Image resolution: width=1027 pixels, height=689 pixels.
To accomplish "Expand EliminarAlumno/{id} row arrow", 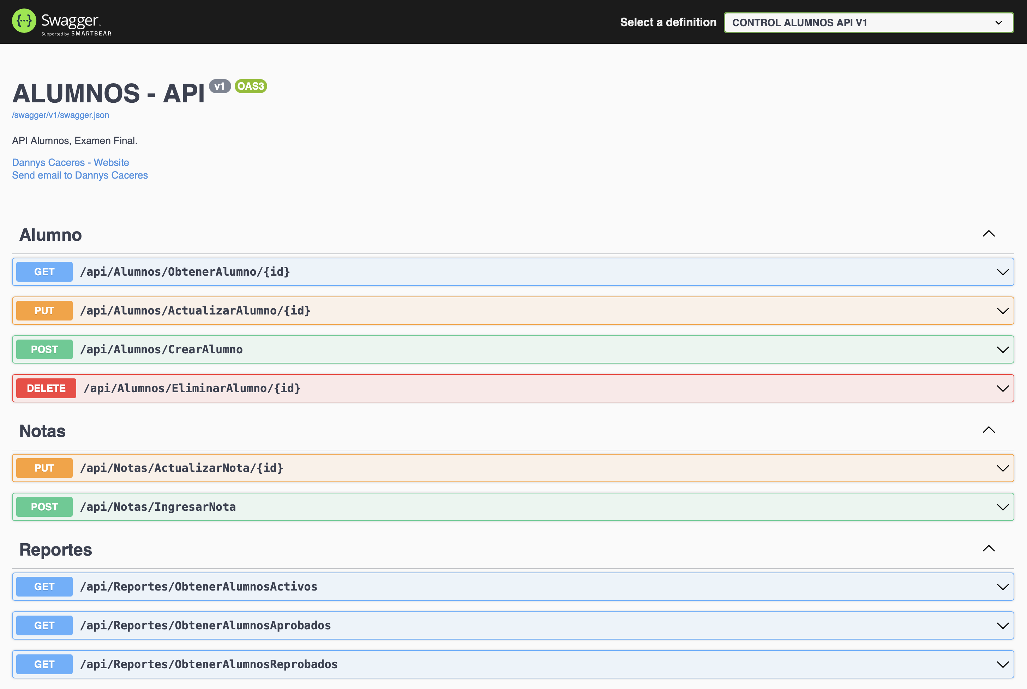I will click(x=1002, y=389).
